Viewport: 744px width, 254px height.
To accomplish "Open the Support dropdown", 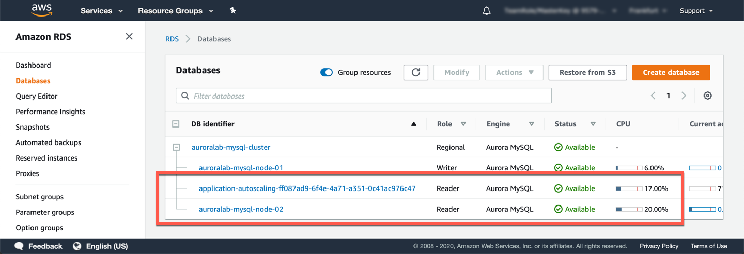I will click(x=696, y=11).
